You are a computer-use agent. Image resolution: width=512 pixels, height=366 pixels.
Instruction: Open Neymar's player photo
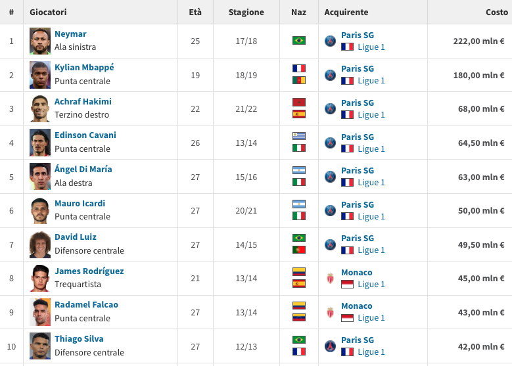pyautogui.click(x=40, y=41)
